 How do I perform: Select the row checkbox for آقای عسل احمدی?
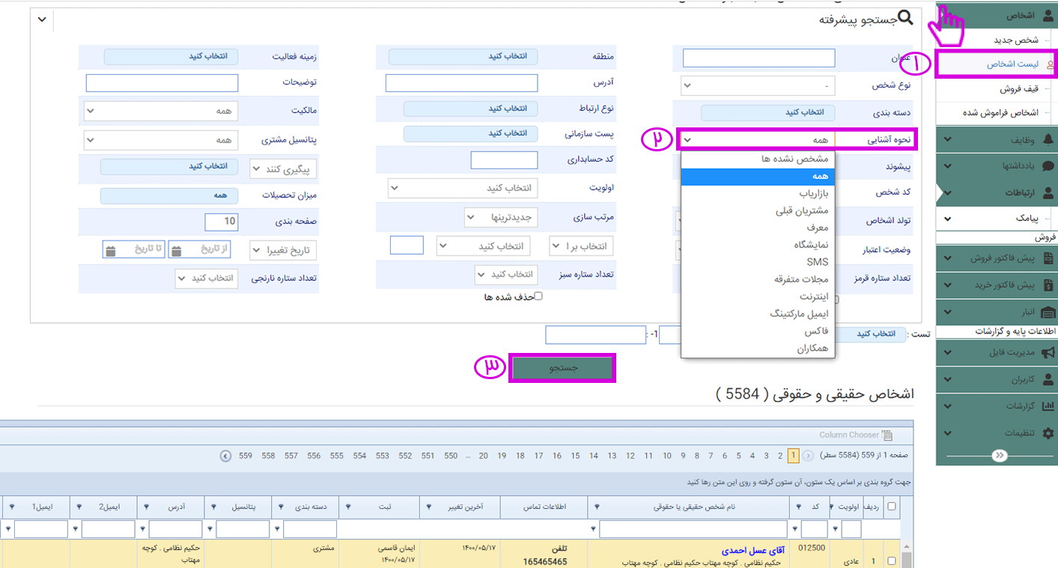point(891,561)
